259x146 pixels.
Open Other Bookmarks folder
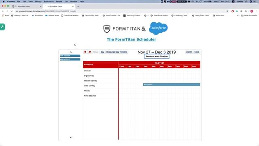(249, 15)
